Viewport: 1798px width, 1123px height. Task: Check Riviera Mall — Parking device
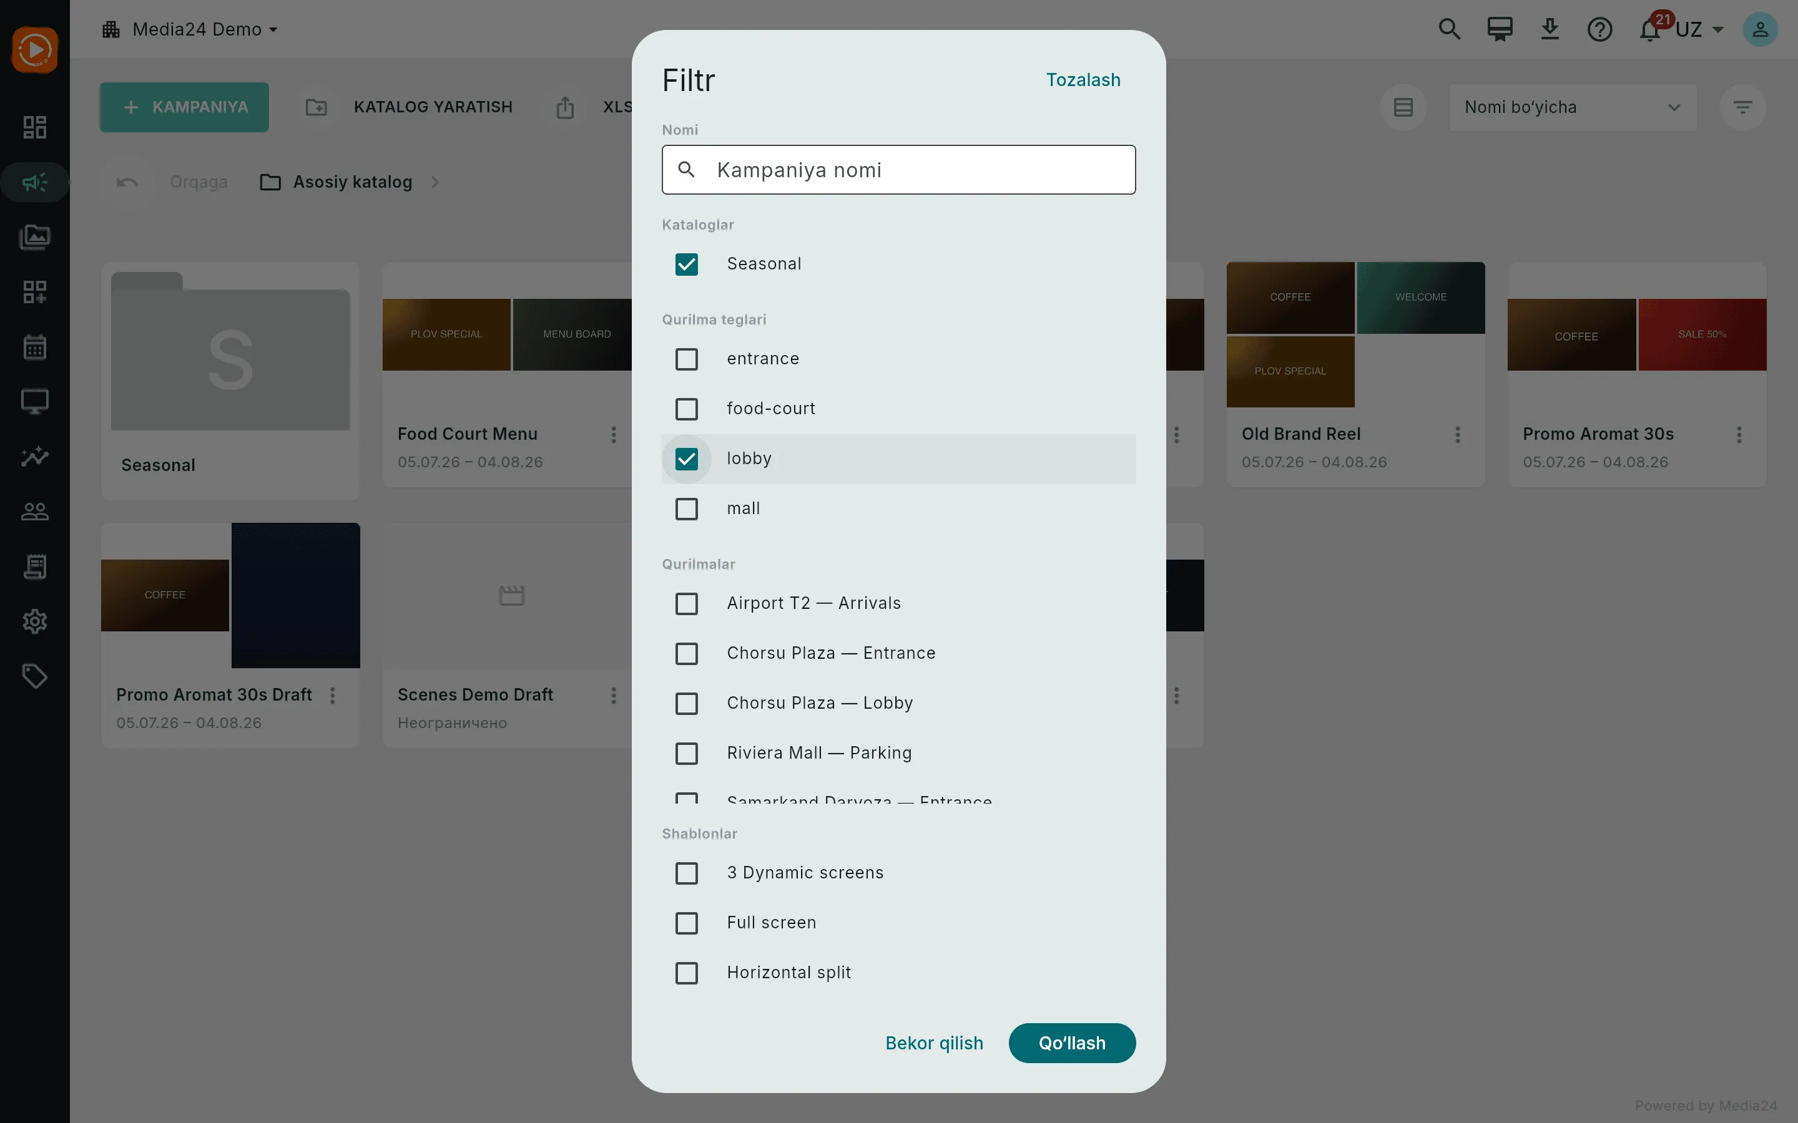click(687, 753)
